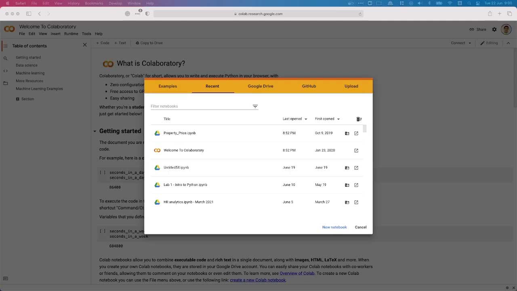Click the Colab icon beside Welcome To Colaboratory
Image resolution: width=517 pixels, height=291 pixels.
click(x=157, y=150)
